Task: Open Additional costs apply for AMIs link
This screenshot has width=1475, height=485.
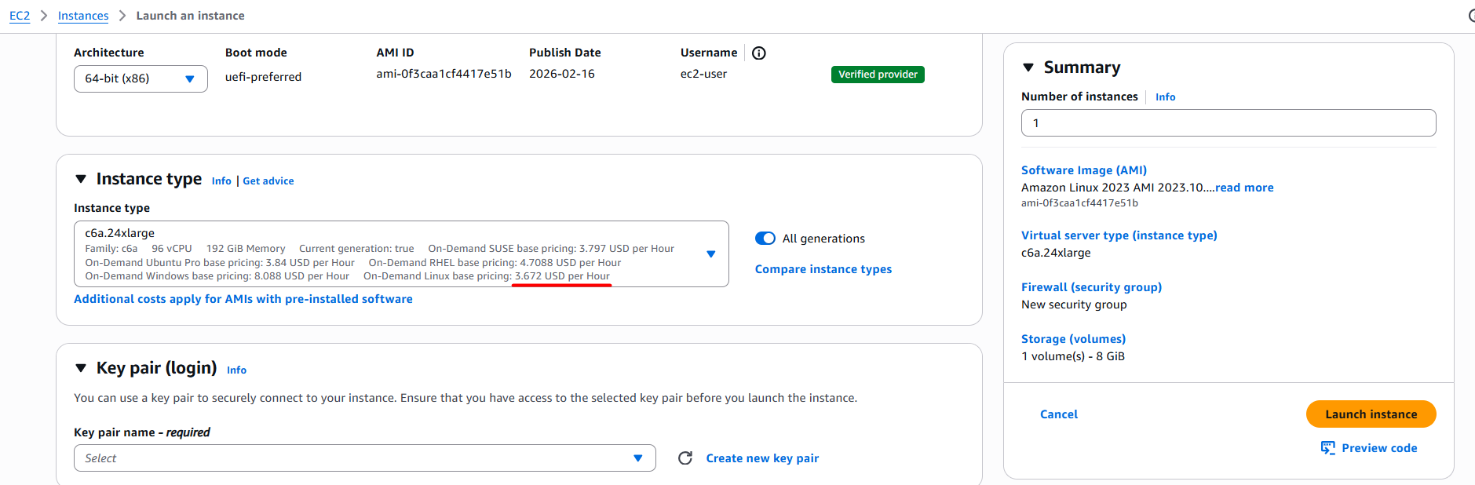Action: pyautogui.click(x=243, y=299)
